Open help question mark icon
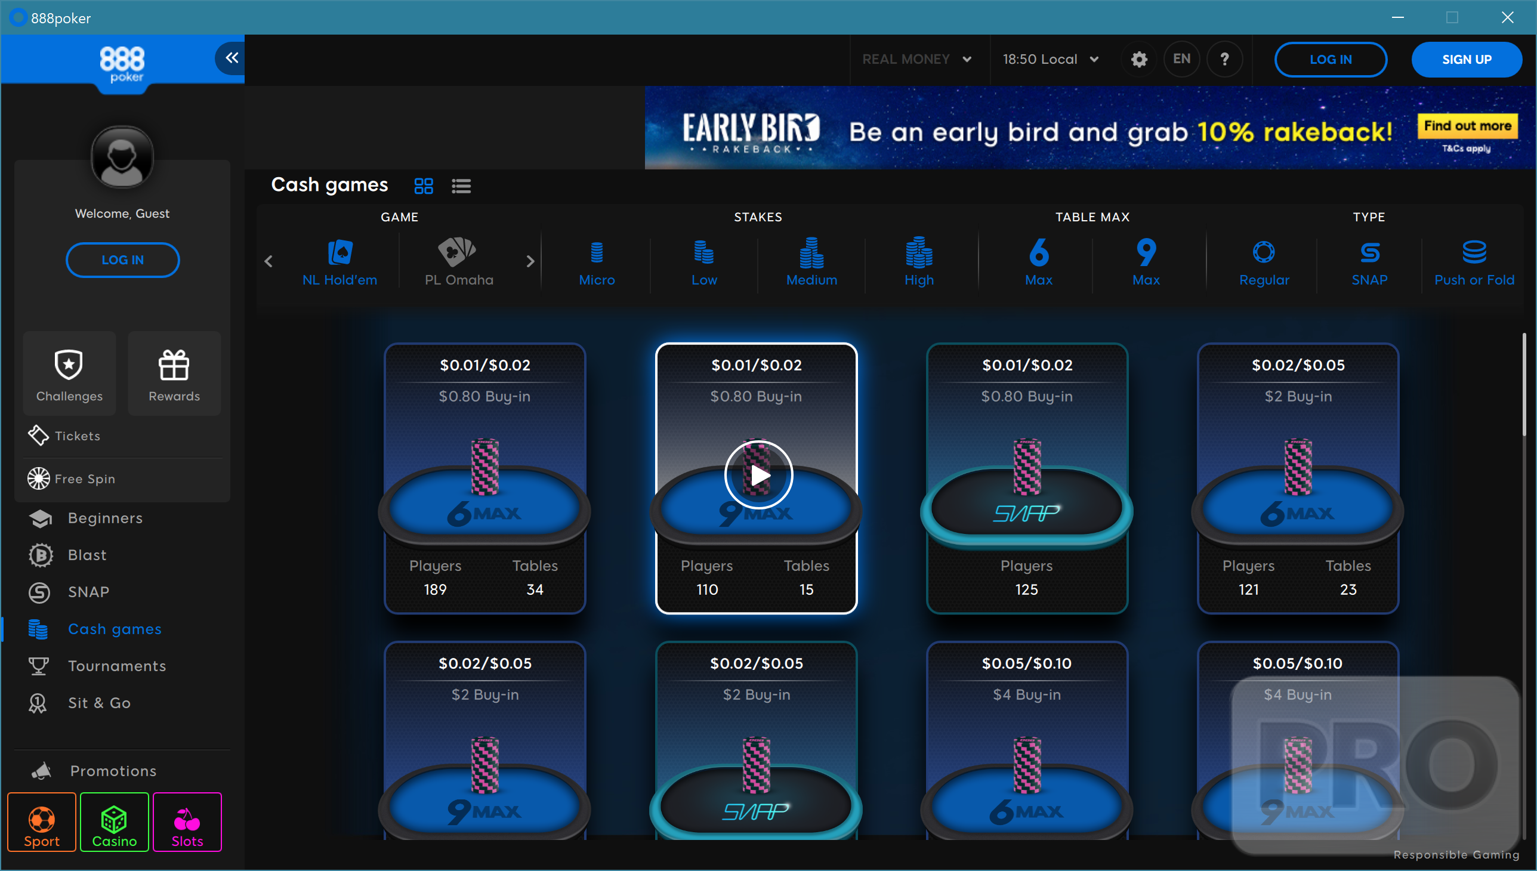 [x=1224, y=59]
